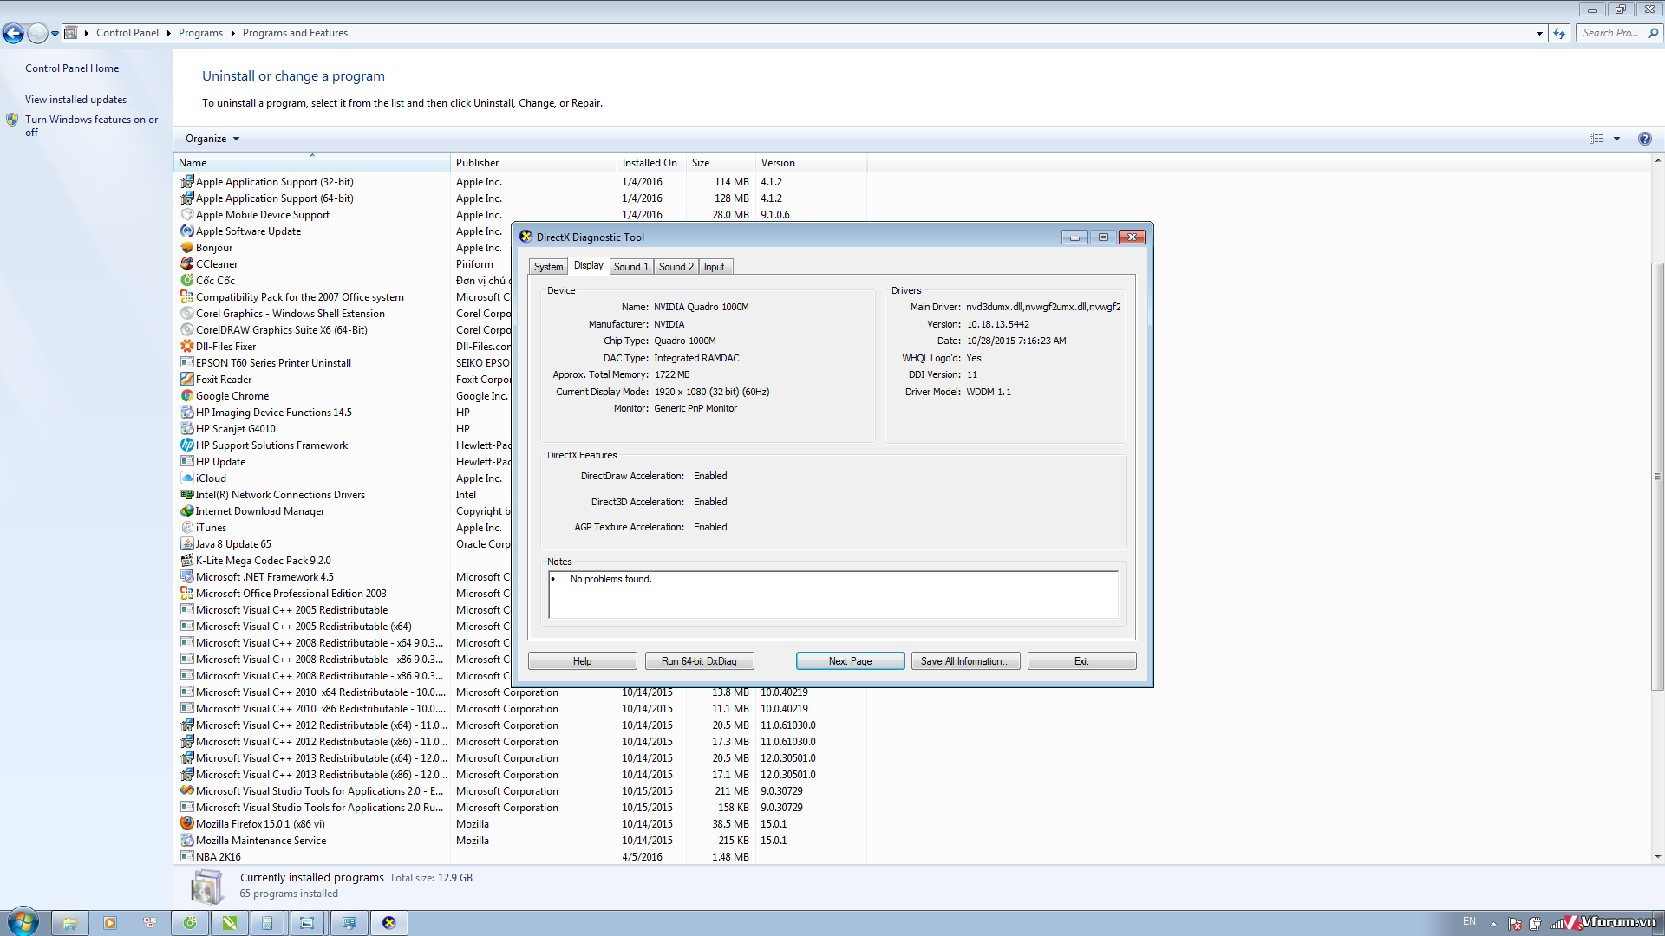The height and width of the screenshot is (936, 1665).
Task: Open the Action Center flag tray icon
Action: click(x=1515, y=924)
